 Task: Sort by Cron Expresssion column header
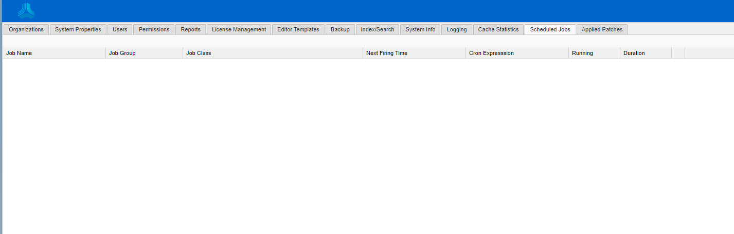coord(517,53)
